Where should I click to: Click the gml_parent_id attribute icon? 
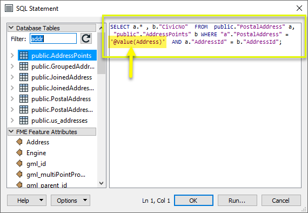19,184
